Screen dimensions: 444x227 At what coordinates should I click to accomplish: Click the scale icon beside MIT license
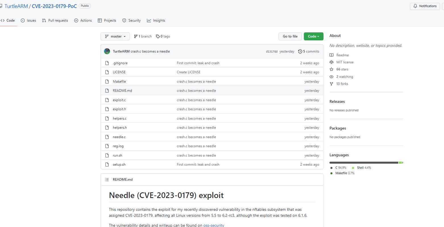(331, 62)
